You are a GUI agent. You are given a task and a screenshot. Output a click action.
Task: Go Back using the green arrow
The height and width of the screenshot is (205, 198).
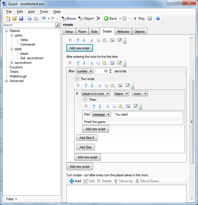tap(110, 19)
